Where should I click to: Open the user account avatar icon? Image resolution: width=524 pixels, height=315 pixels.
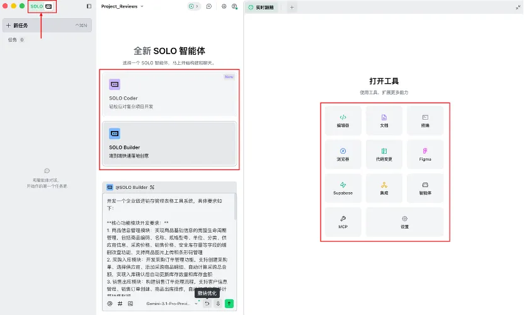tap(234, 6)
